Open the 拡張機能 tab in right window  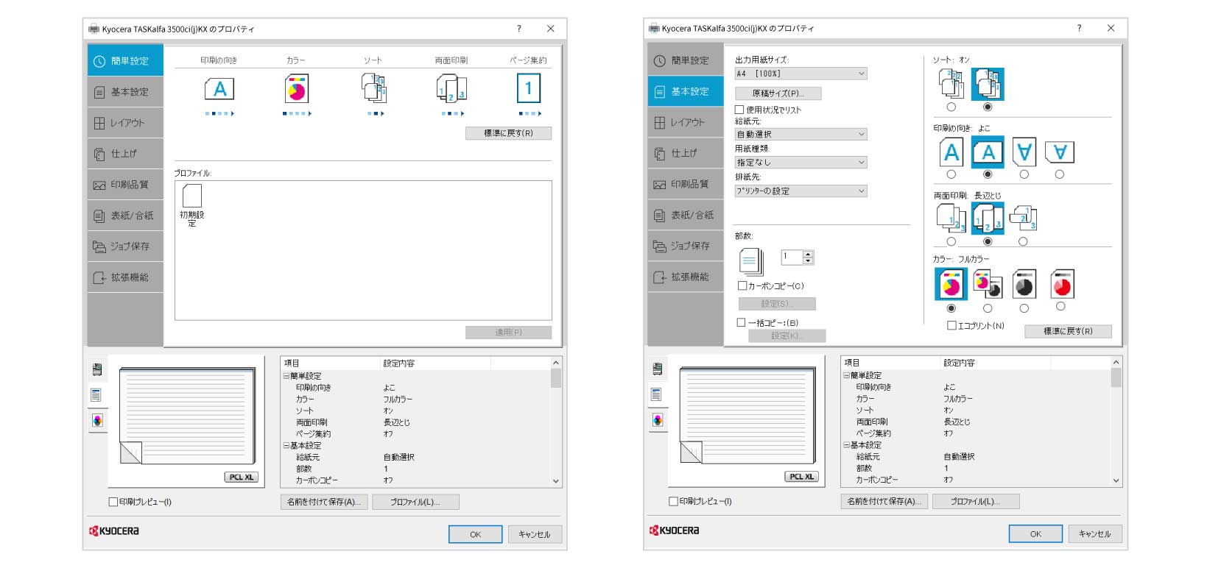(x=686, y=277)
